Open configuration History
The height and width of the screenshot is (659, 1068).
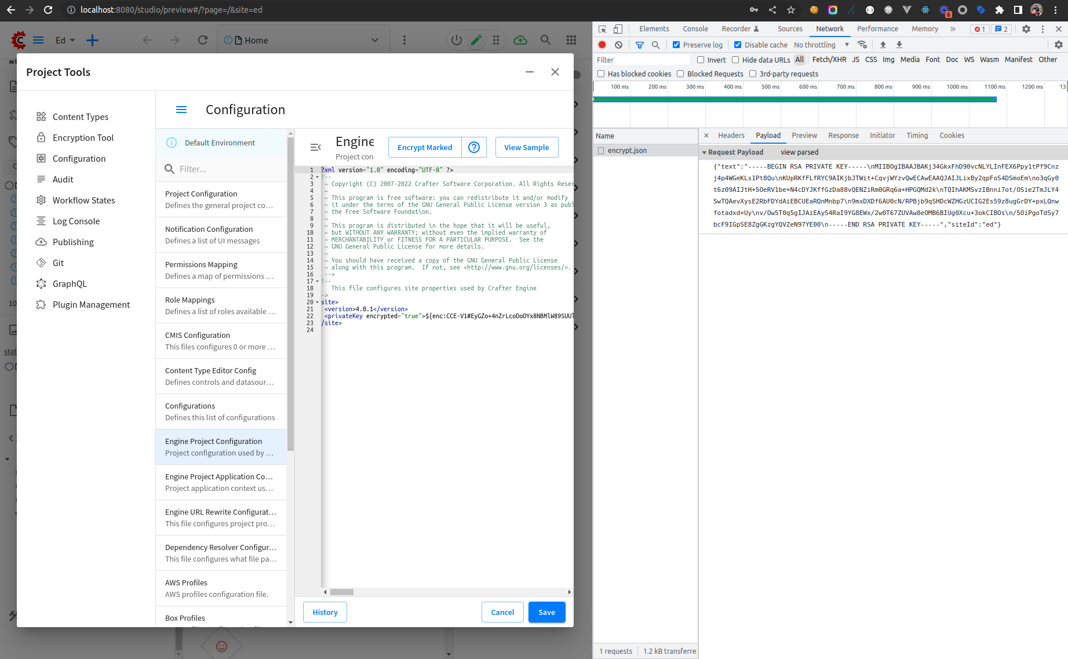[x=325, y=612]
